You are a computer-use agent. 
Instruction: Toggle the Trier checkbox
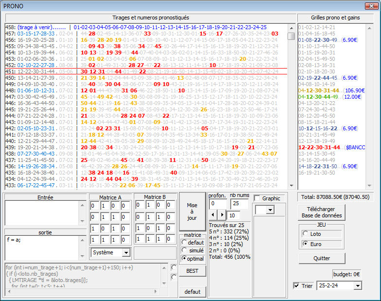point(297,286)
